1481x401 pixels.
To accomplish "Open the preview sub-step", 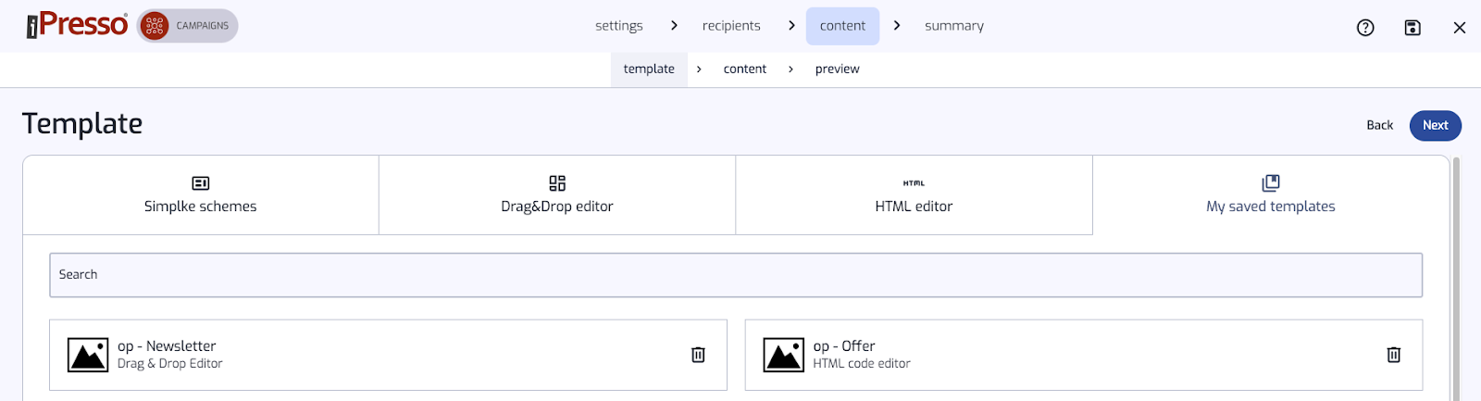I will (x=838, y=69).
